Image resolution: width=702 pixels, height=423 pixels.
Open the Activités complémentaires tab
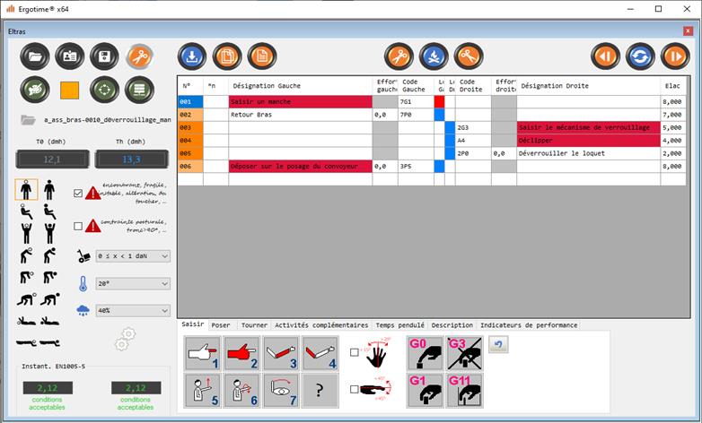click(321, 325)
